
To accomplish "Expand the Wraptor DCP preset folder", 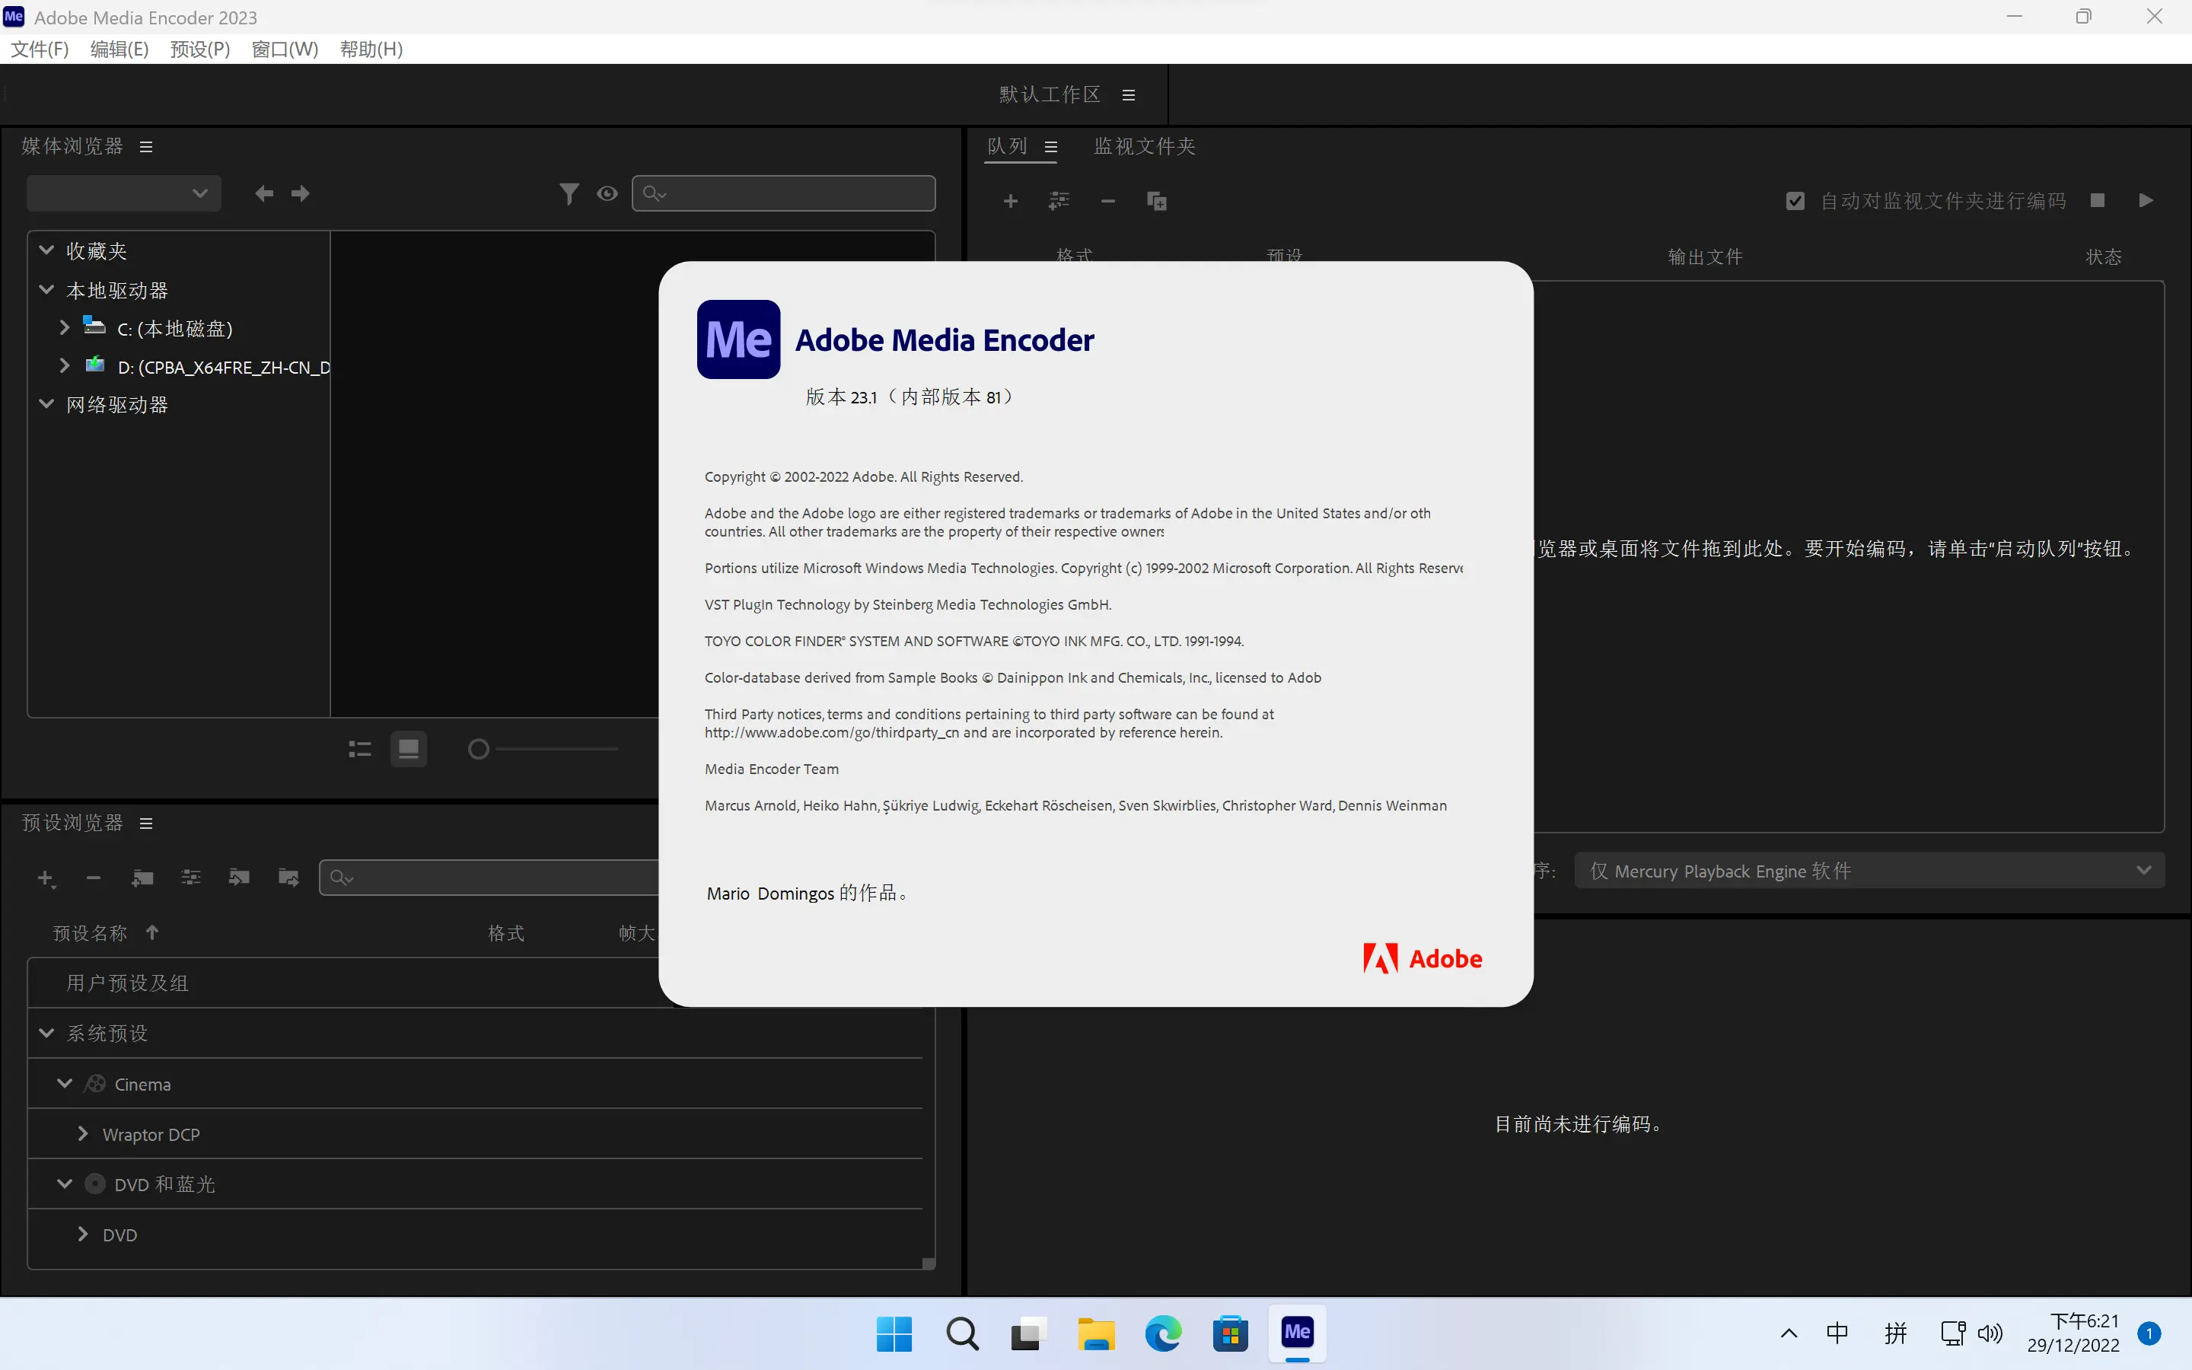I will 82,1133.
